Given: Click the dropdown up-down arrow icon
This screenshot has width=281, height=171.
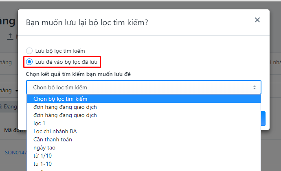Looking at the screenshot, I should [x=254, y=87].
